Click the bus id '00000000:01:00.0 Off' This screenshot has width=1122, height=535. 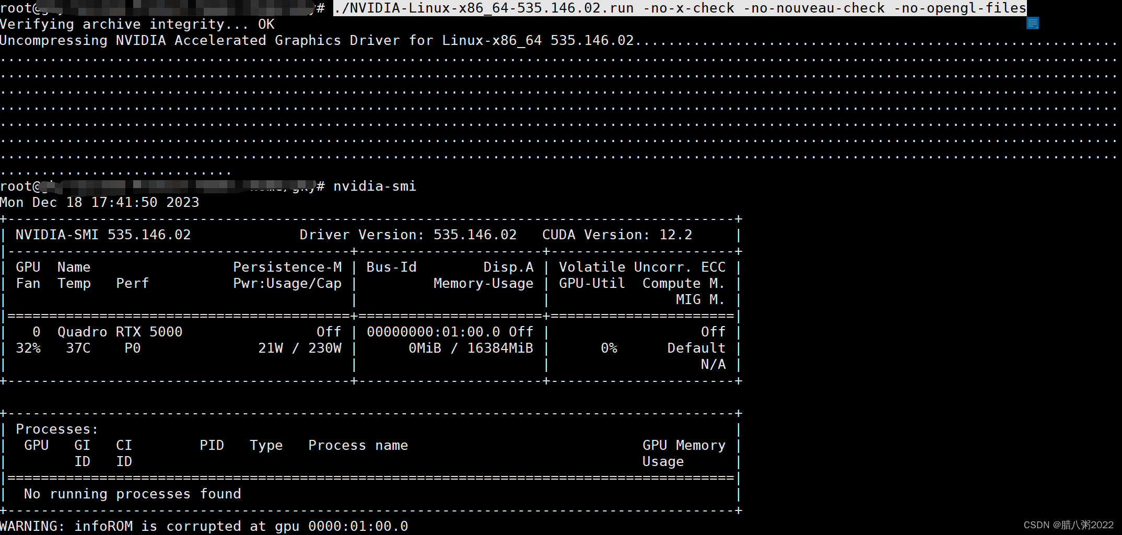tap(450, 332)
